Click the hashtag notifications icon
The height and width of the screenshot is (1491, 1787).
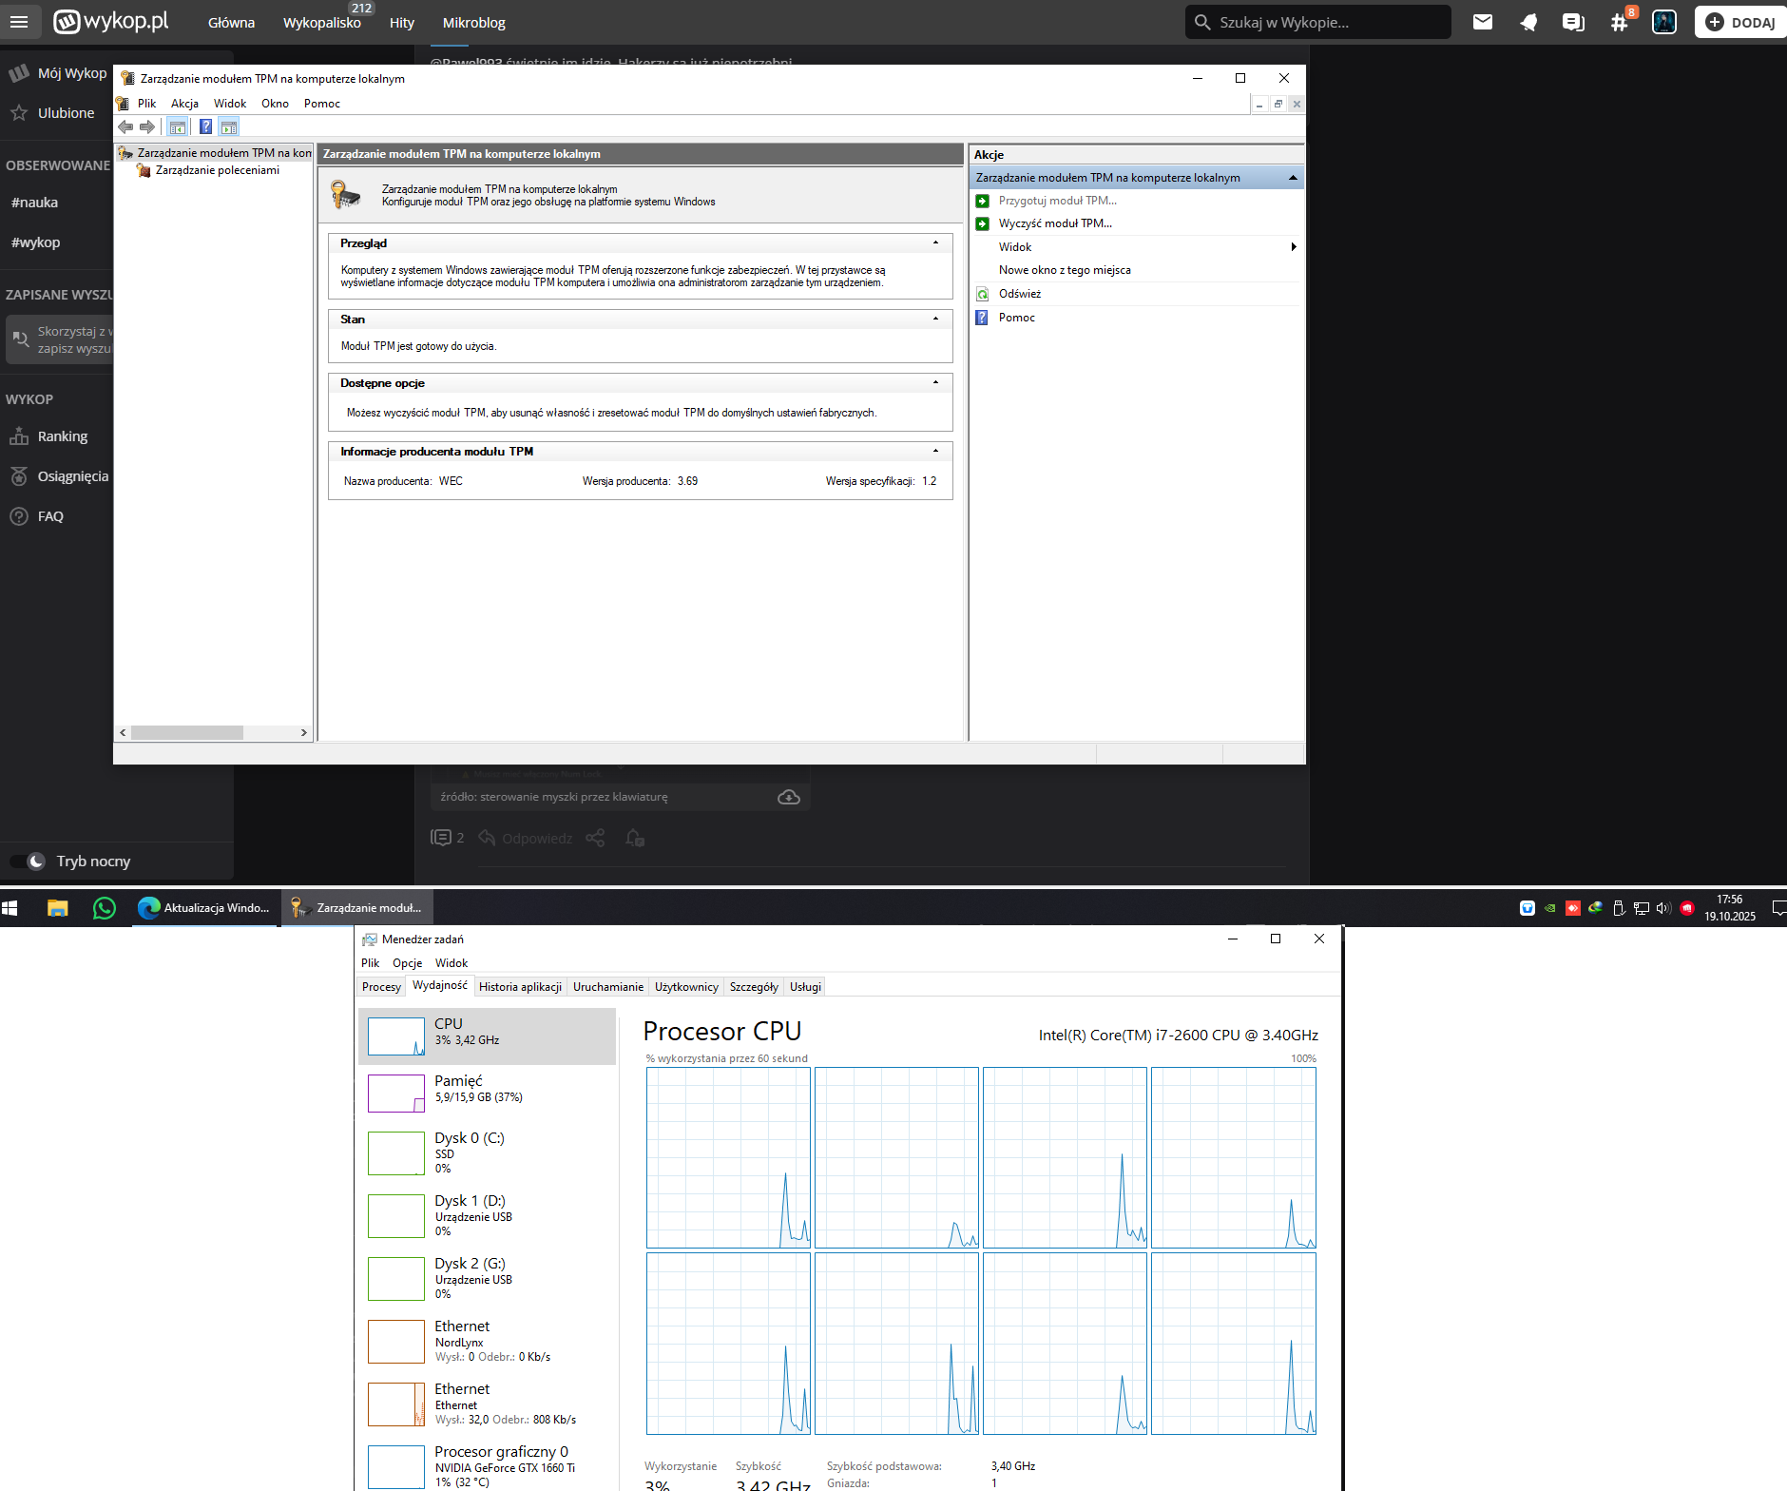pyautogui.click(x=1619, y=22)
